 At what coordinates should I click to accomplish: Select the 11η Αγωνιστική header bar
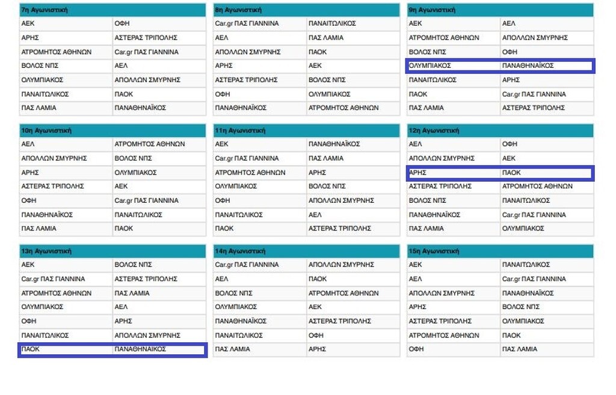coord(306,130)
